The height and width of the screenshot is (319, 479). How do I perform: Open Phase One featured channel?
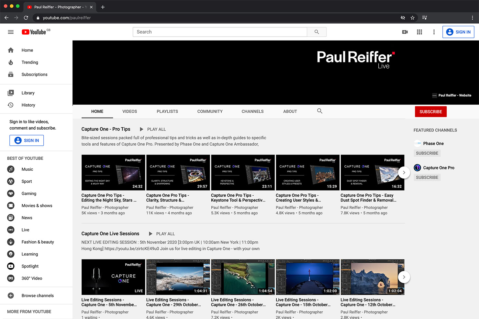click(x=433, y=143)
